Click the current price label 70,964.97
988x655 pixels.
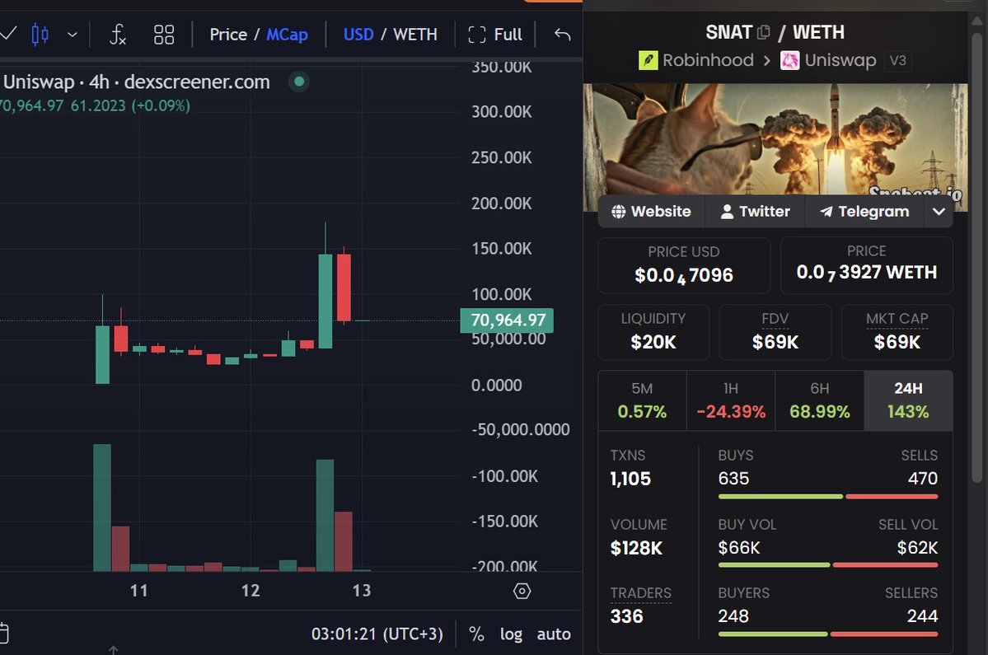coord(508,320)
